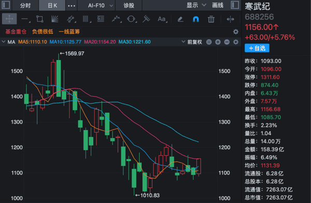Open the 诊股 diagnosis button
This screenshot has height=203, width=311.
(x=129, y=5)
